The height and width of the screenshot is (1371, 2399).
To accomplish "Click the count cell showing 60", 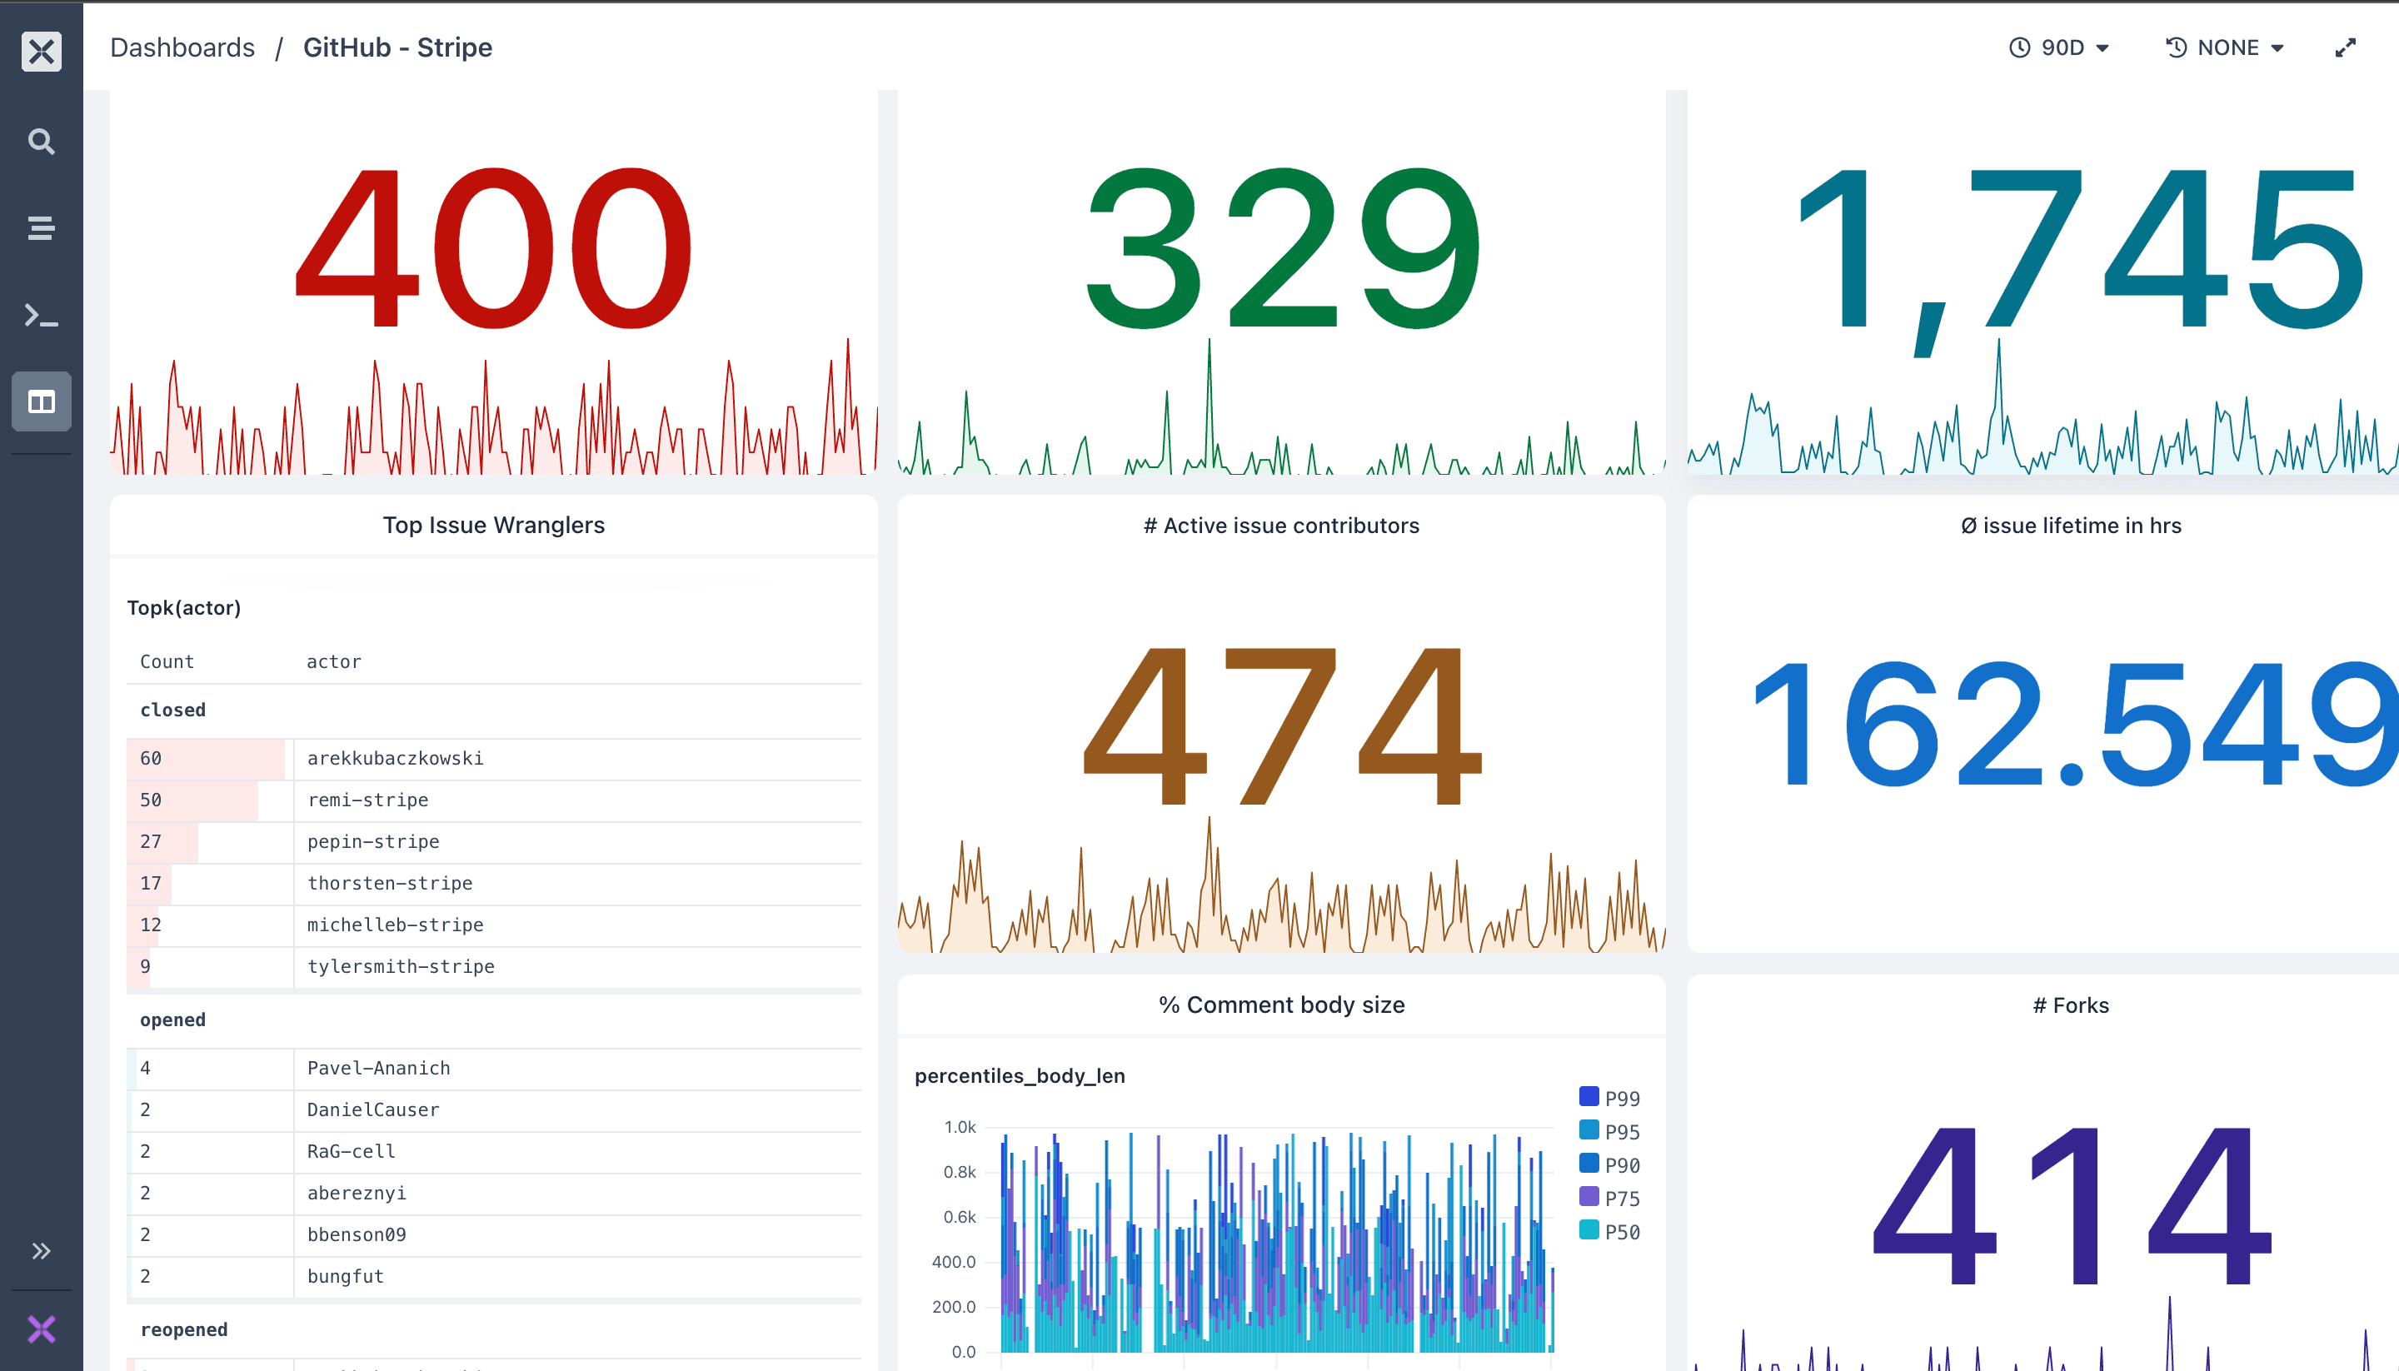I will click(x=210, y=759).
